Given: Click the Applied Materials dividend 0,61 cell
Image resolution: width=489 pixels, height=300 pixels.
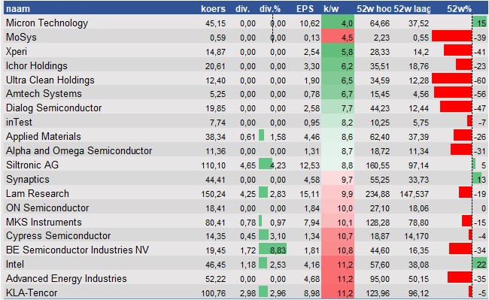Looking at the screenshot, I should pyautogui.click(x=248, y=136).
